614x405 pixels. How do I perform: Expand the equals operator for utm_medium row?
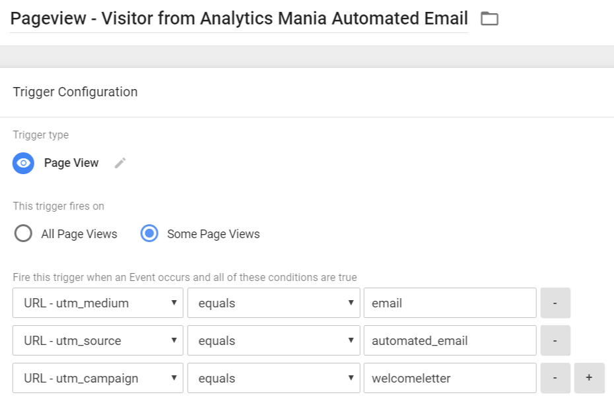273,303
